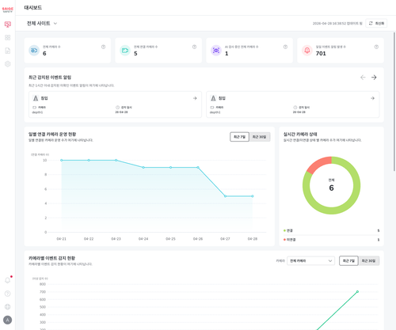
Task: Show help tooltip on AI inspection cameras card
Action: (x=285, y=47)
